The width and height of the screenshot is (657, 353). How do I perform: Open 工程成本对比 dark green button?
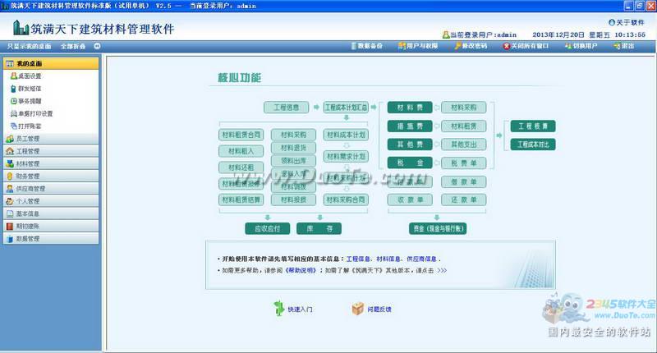point(533,144)
